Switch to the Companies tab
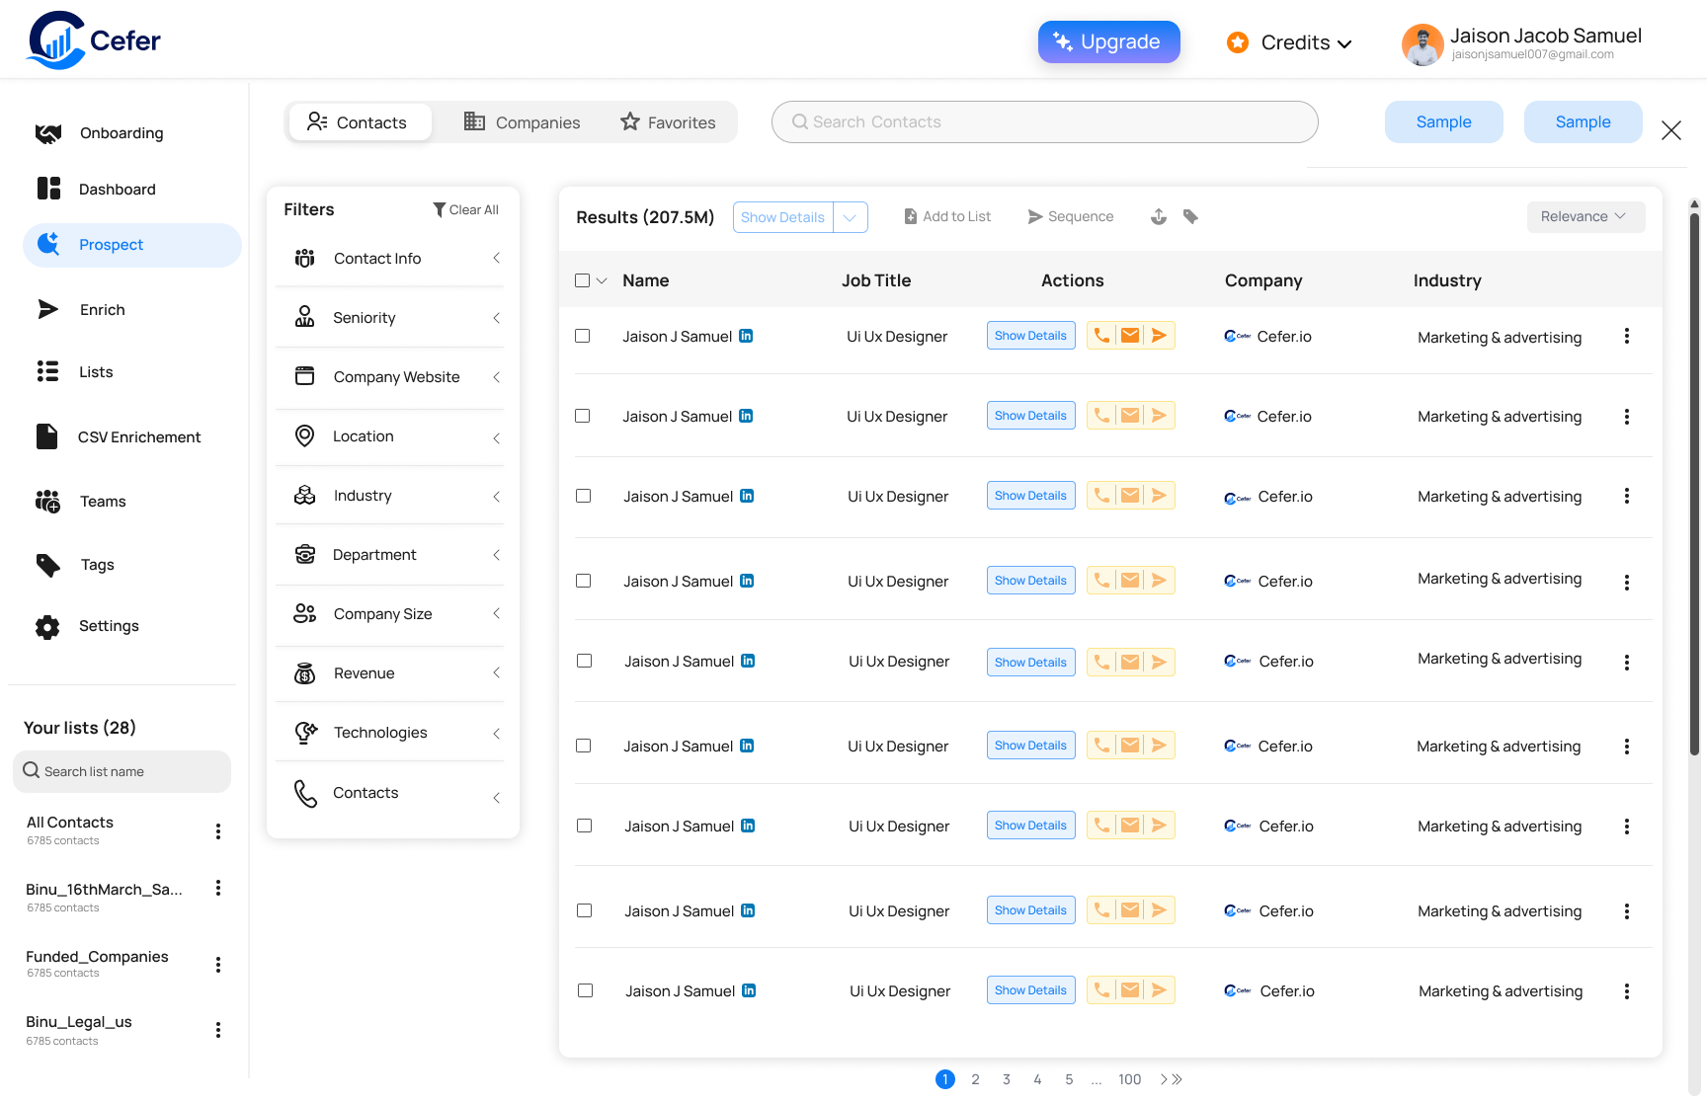Viewport: 1707px width, 1103px height. [522, 122]
